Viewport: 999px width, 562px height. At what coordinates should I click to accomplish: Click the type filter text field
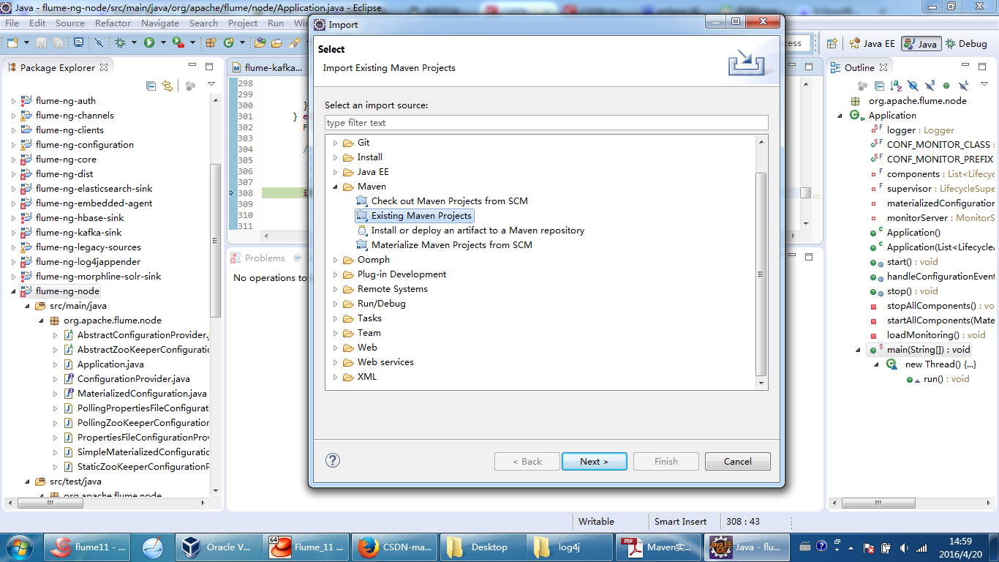point(546,123)
